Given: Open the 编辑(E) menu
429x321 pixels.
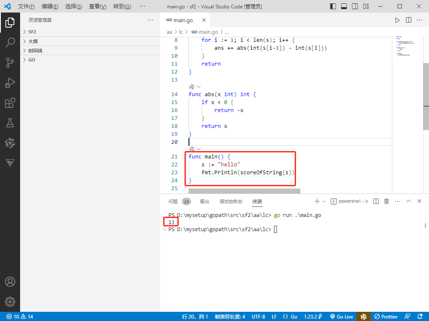Looking at the screenshot, I should (50, 6).
